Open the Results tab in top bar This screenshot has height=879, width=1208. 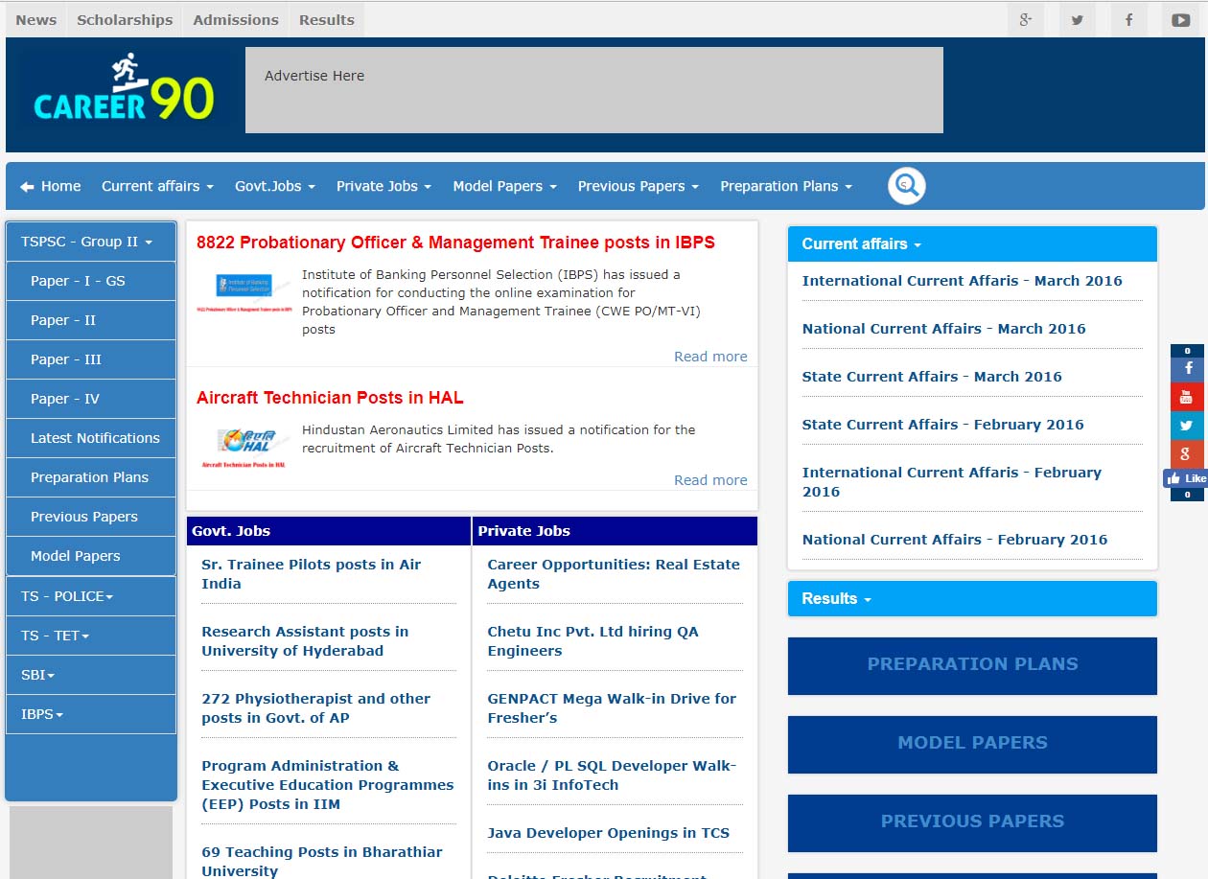(327, 20)
